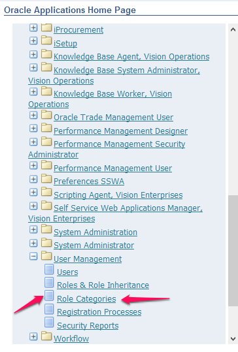Click the page icon next to Security Reports
238x352 pixels.
point(49,322)
